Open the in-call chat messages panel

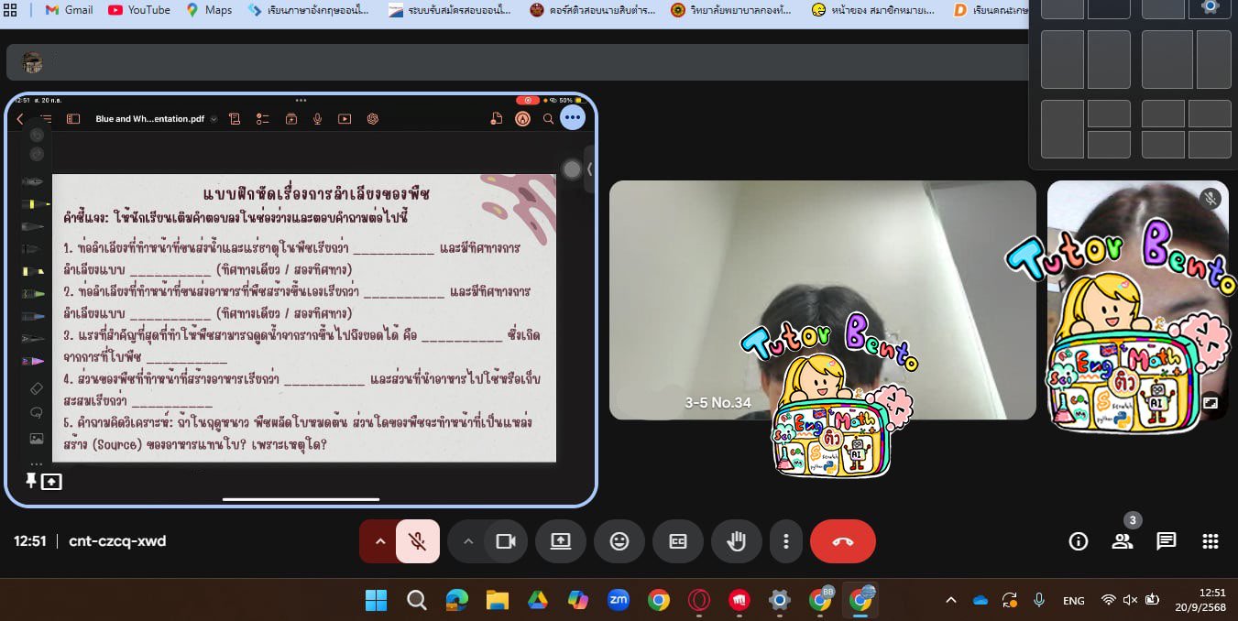coord(1166,541)
